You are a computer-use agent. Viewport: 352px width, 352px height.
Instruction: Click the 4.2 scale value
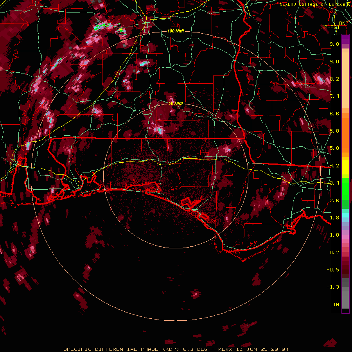(x=334, y=166)
